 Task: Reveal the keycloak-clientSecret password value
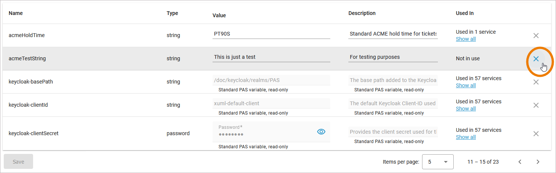(x=321, y=131)
